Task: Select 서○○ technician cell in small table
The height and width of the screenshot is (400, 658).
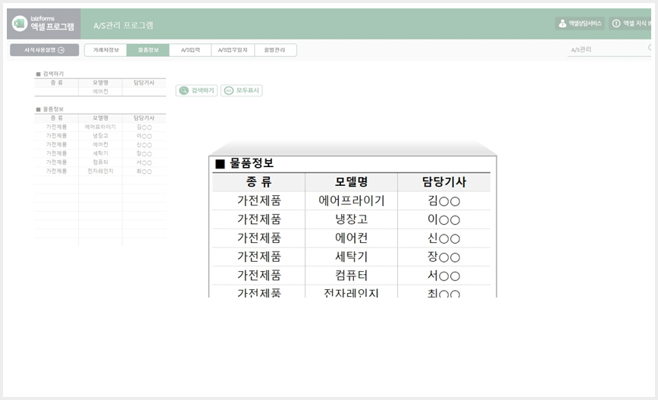Action: tap(144, 162)
